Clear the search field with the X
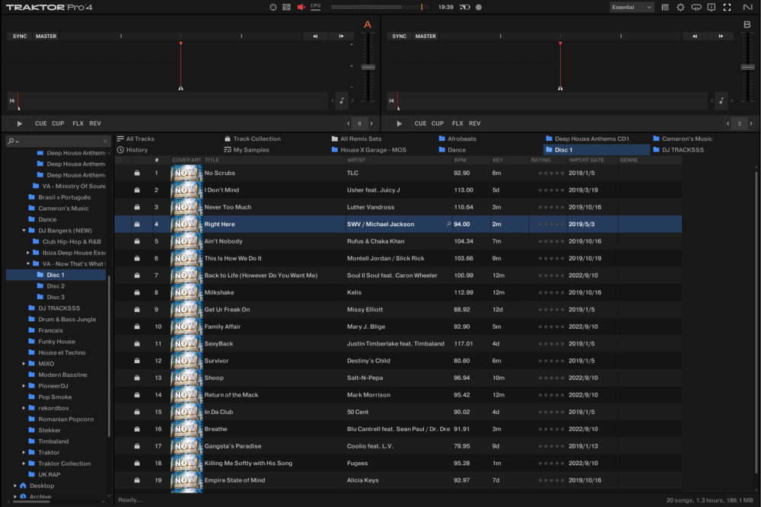Image resolution: width=761 pixels, height=507 pixels. point(105,141)
